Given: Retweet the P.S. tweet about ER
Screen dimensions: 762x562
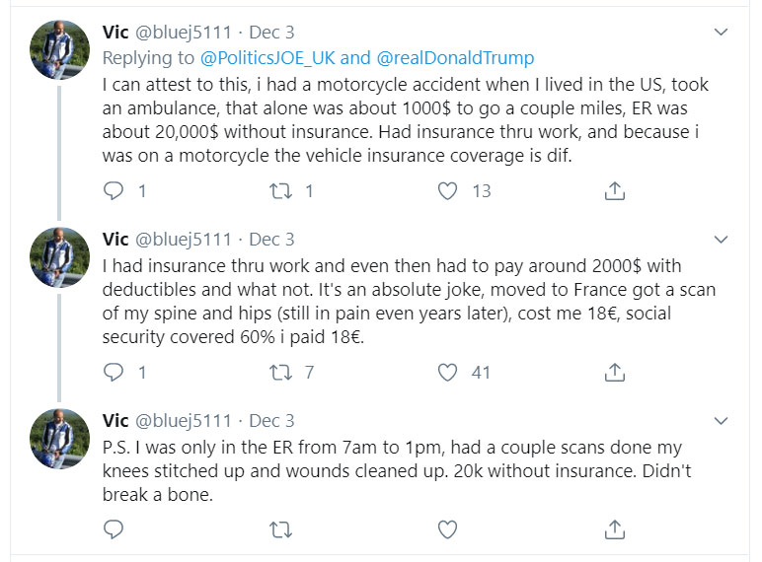Looking at the screenshot, I should point(280,529).
